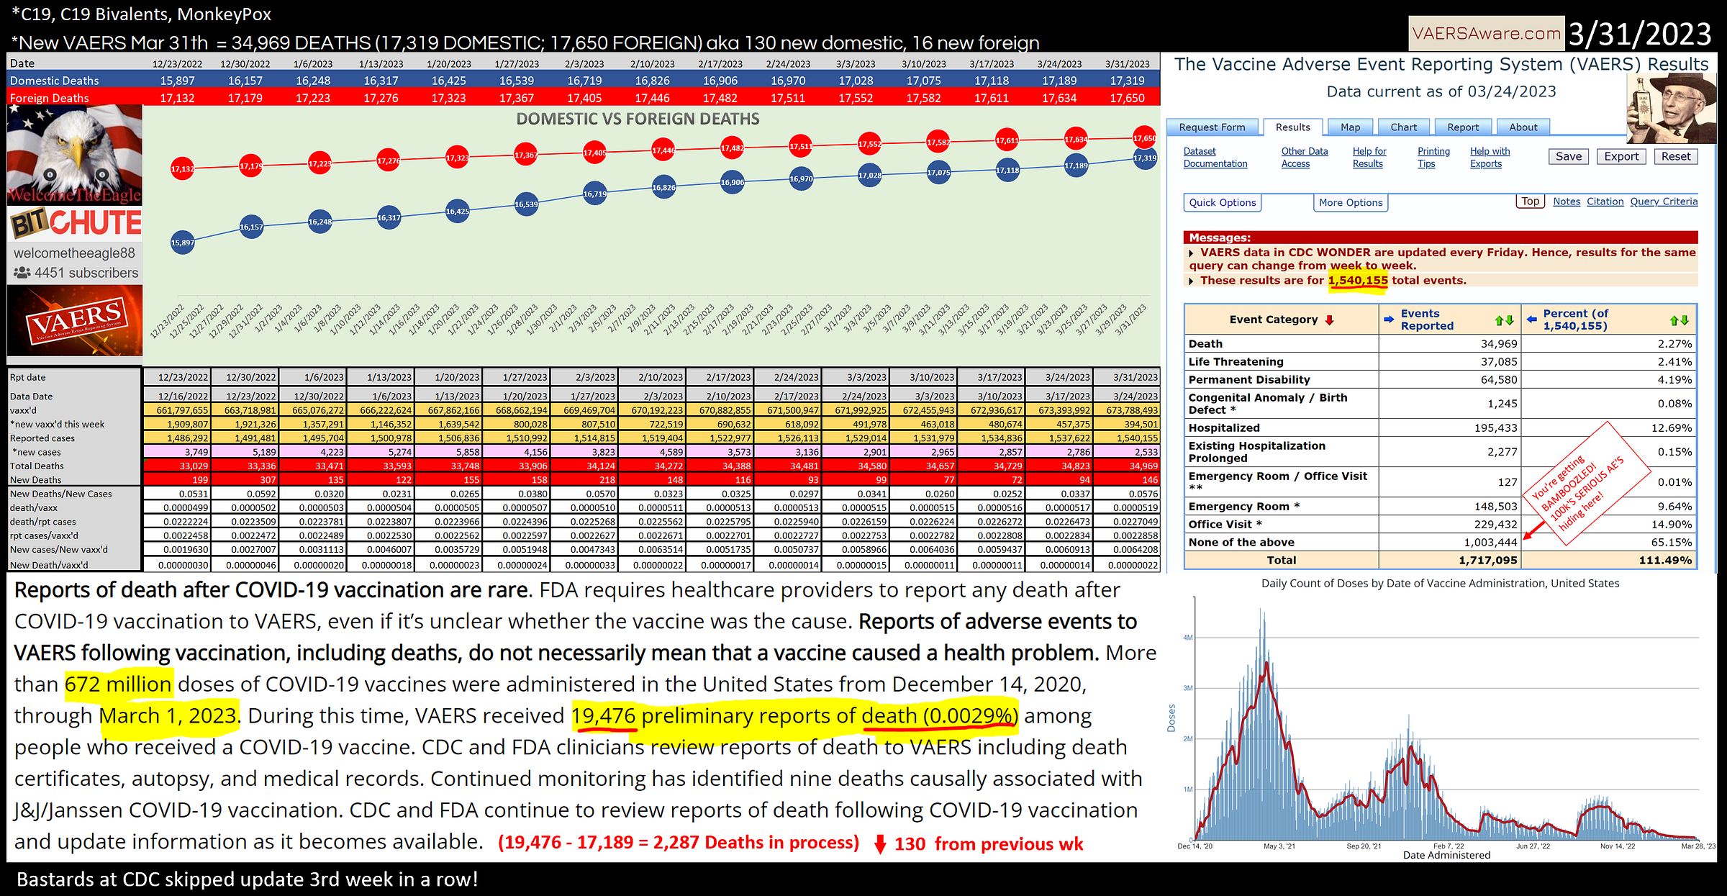Click red data point 17,446 on chart

[663, 151]
